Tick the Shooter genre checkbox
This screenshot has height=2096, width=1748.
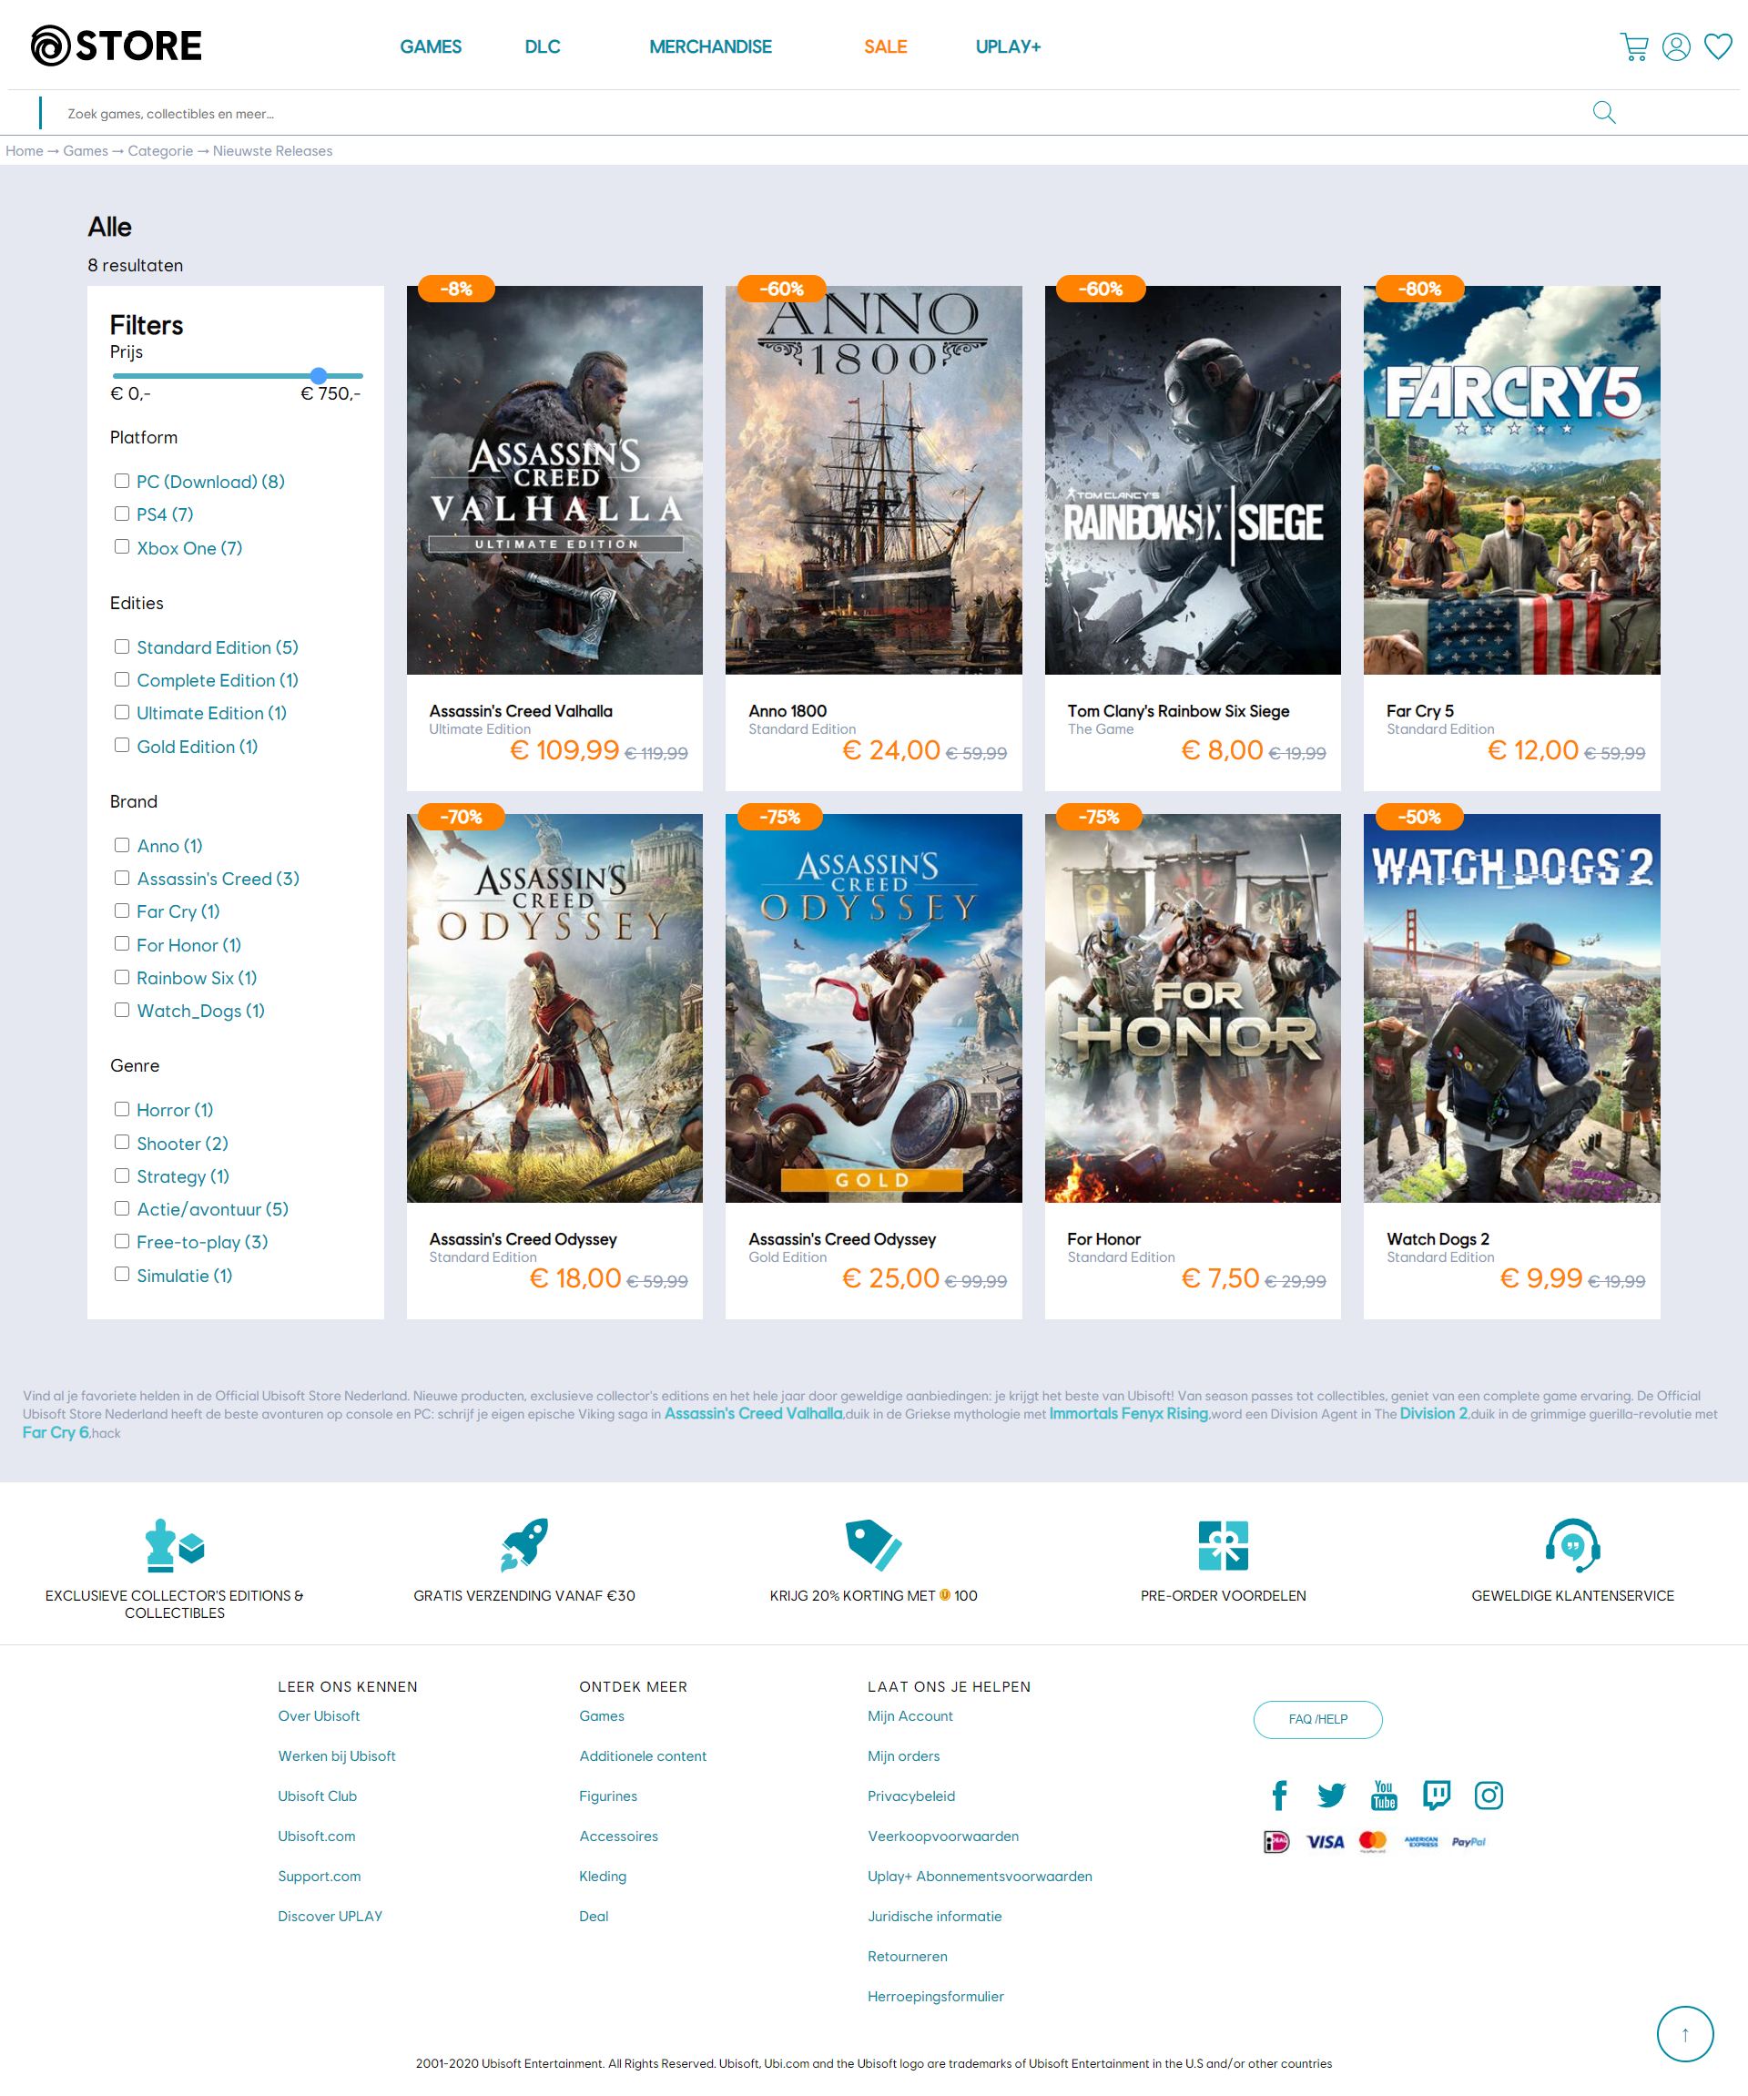pos(122,1142)
